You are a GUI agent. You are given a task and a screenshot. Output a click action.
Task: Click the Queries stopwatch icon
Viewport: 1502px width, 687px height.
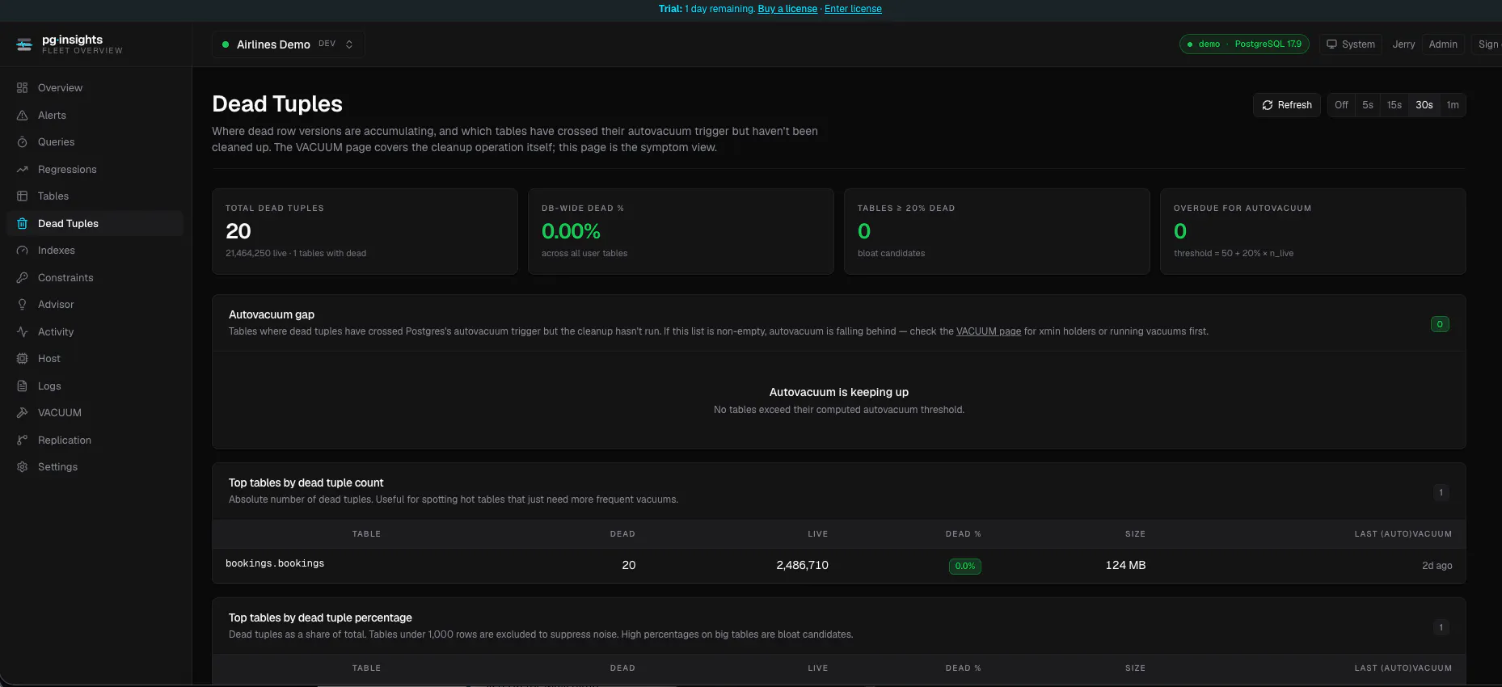coord(22,142)
